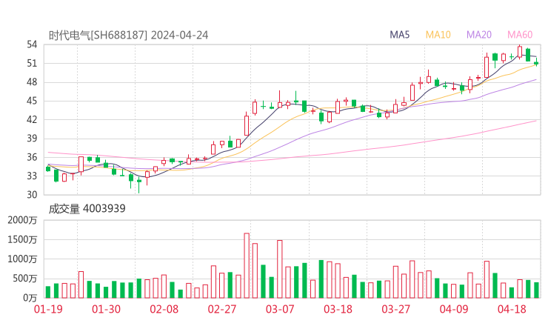Click the 1500万 volume axis label
This screenshot has height=326, width=548.
[22, 240]
